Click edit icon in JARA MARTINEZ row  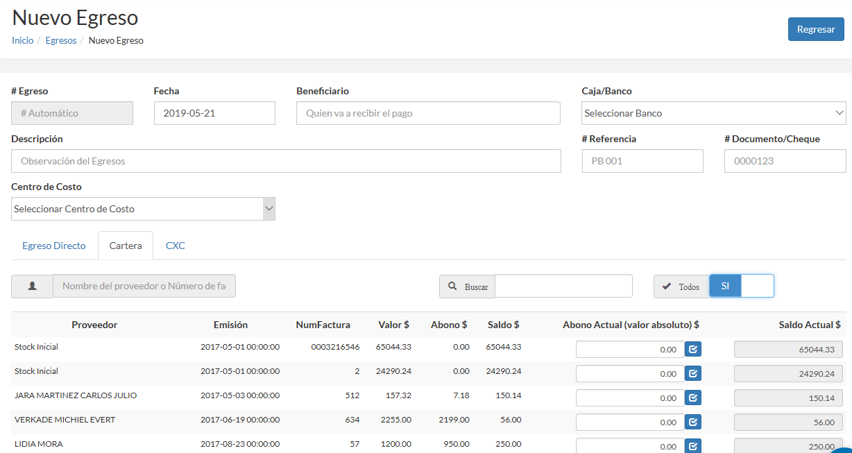coord(693,398)
